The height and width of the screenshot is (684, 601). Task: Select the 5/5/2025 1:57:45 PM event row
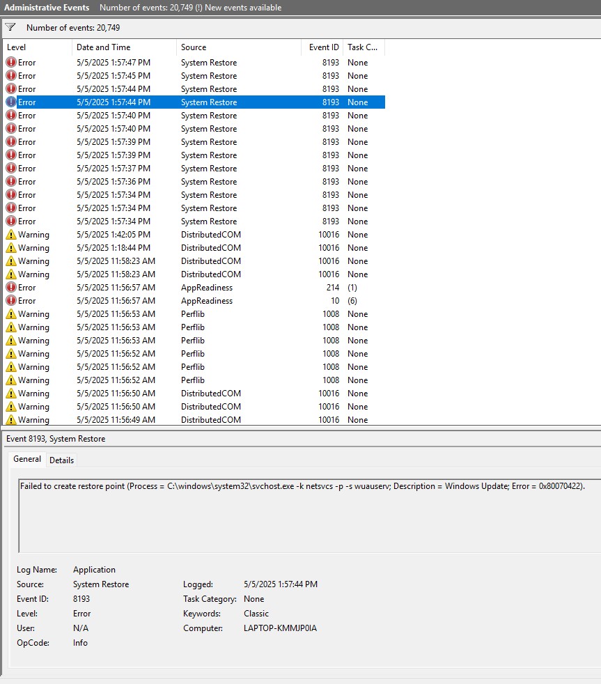click(194, 75)
